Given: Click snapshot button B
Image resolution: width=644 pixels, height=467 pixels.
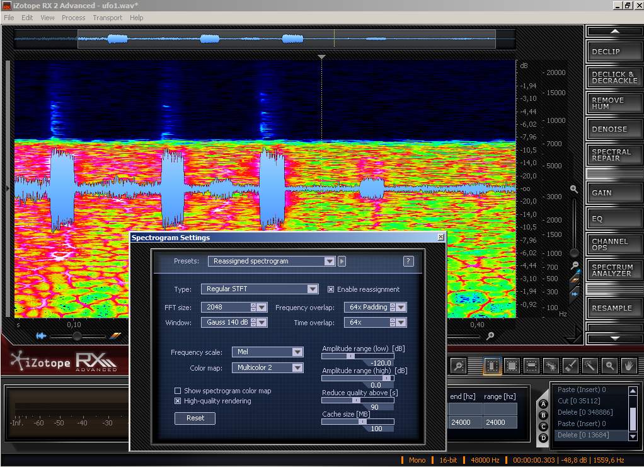Looking at the screenshot, I should click(x=543, y=415).
